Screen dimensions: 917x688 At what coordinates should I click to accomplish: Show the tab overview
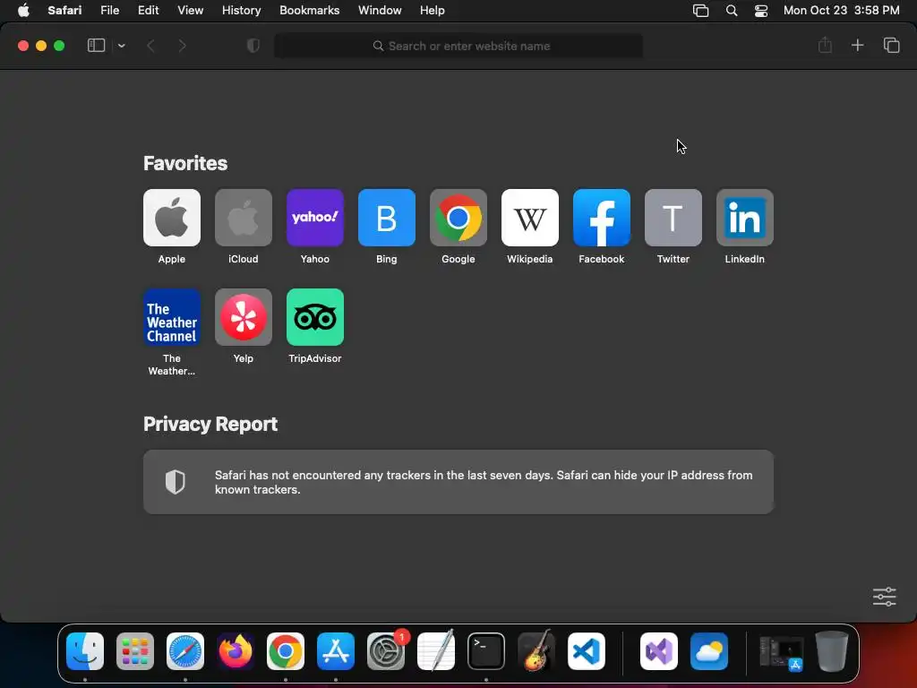(x=891, y=45)
